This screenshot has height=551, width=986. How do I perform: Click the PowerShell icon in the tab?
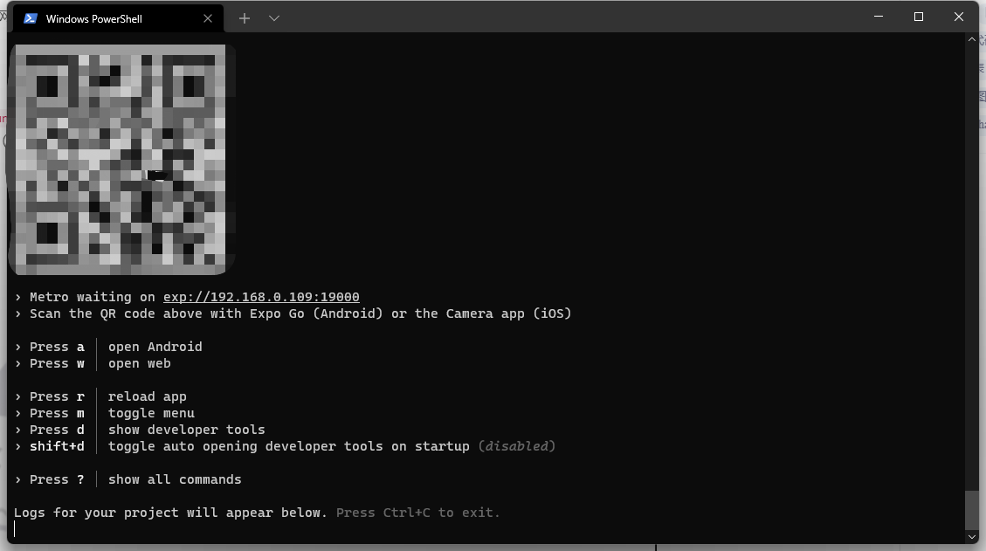point(31,19)
